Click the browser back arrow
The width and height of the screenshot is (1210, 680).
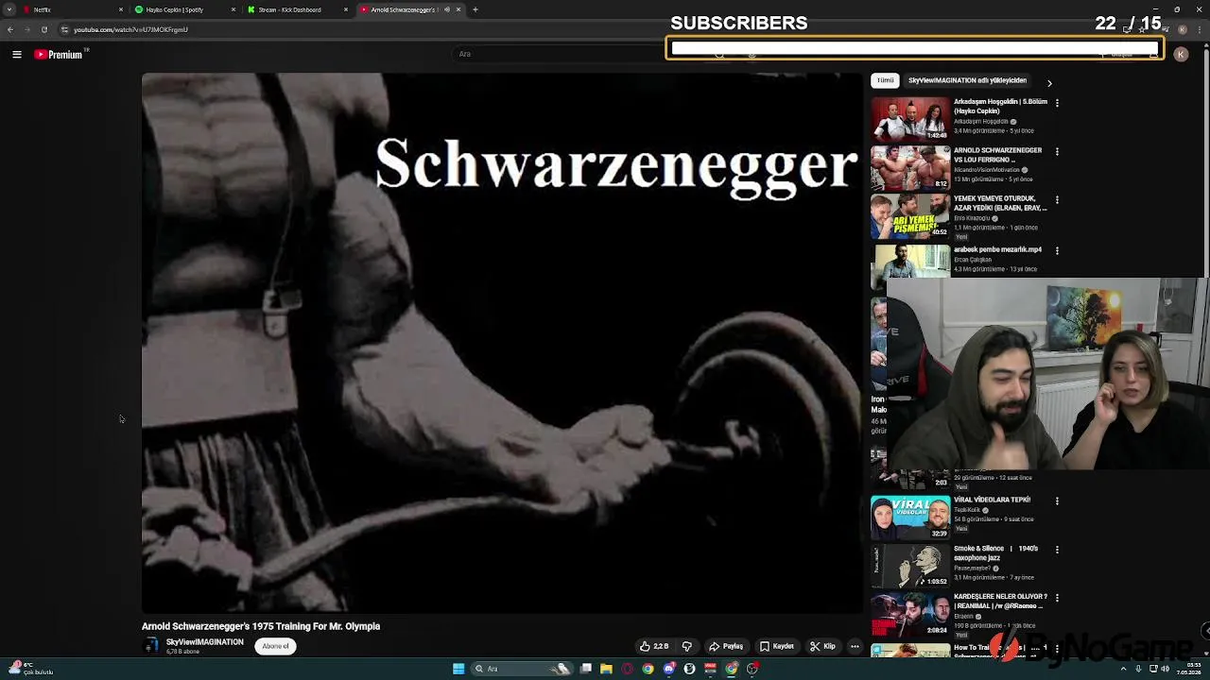coord(10,29)
